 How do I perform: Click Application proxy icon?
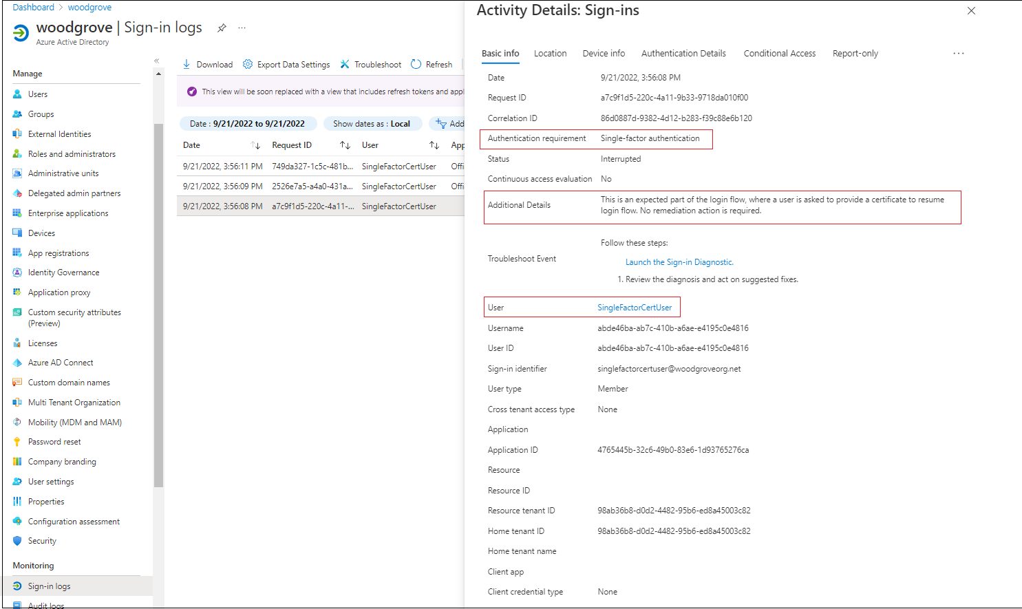click(x=17, y=292)
